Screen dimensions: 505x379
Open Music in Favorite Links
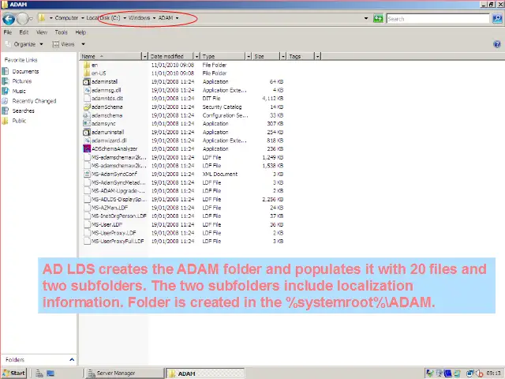(19, 92)
